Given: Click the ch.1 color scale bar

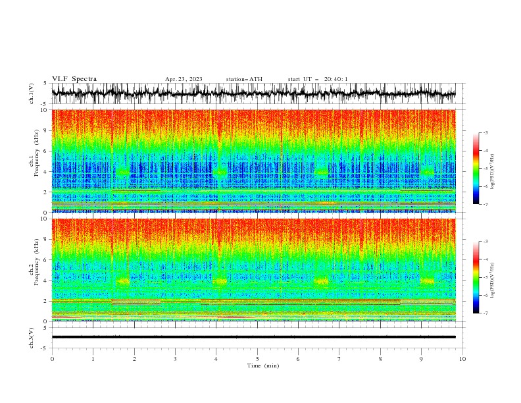Looking at the screenshot, I should [476, 169].
